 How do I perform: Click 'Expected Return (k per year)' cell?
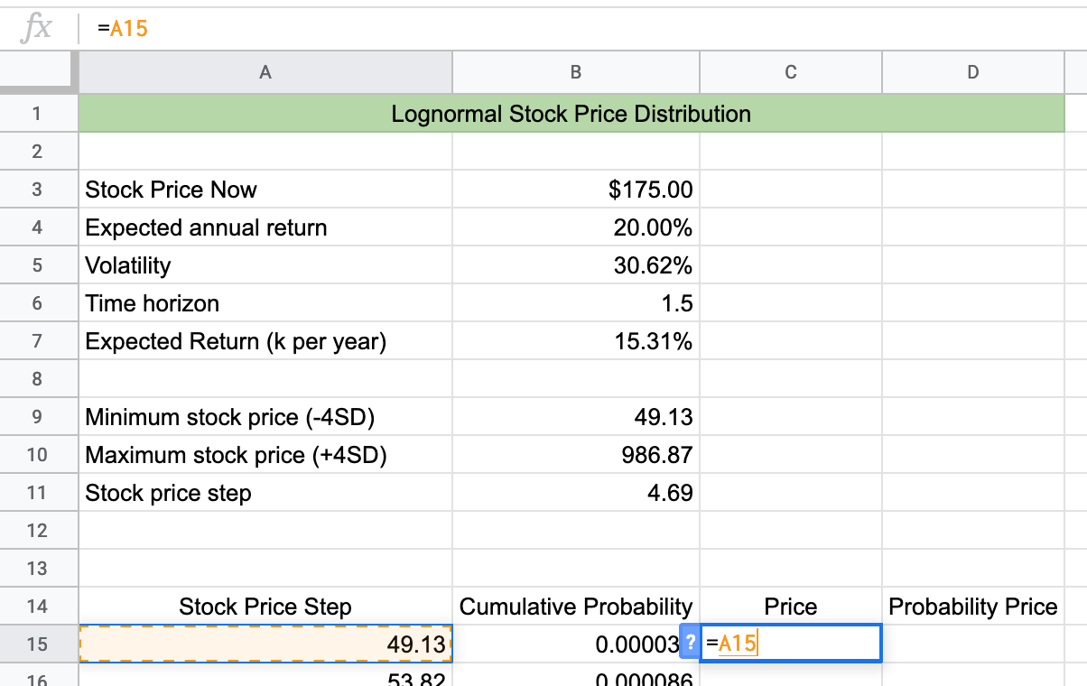[x=265, y=341]
